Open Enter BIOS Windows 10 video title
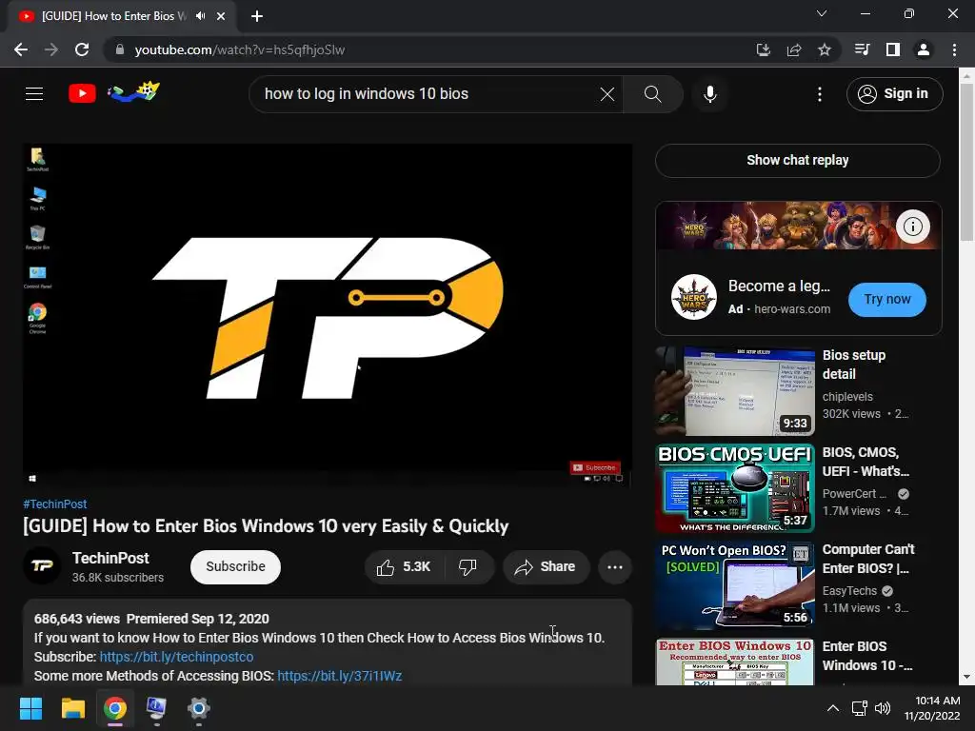This screenshot has width=975, height=731. pos(866,656)
